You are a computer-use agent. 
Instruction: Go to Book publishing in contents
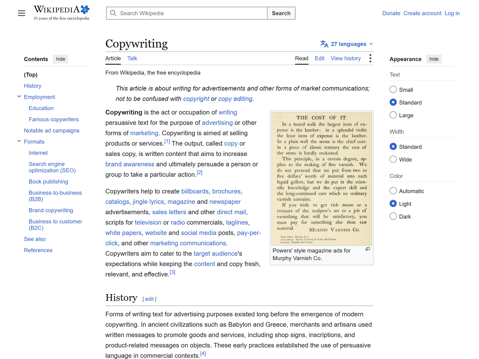[48, 182]
